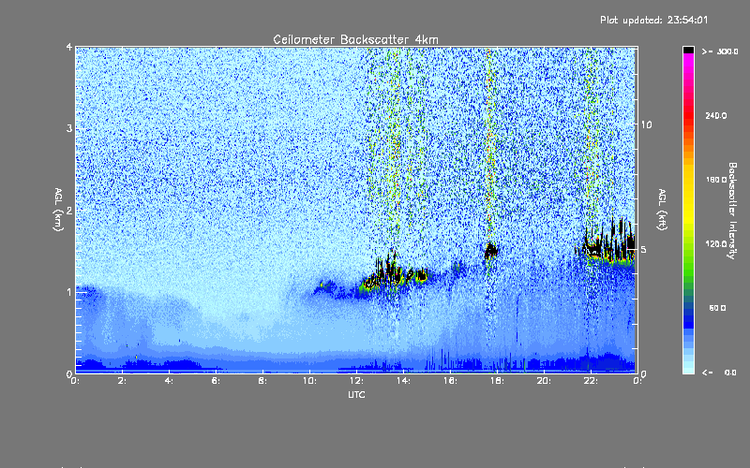Click the 'Backscatter Intensity' colorbar title

(732, 211)
